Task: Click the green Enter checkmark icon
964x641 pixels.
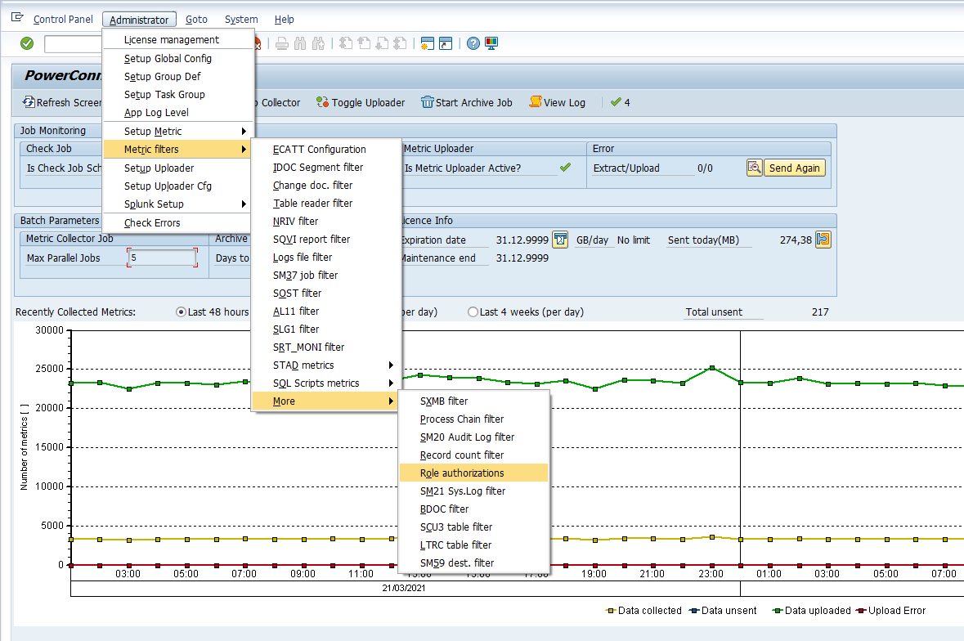Action: coord(27,43)
